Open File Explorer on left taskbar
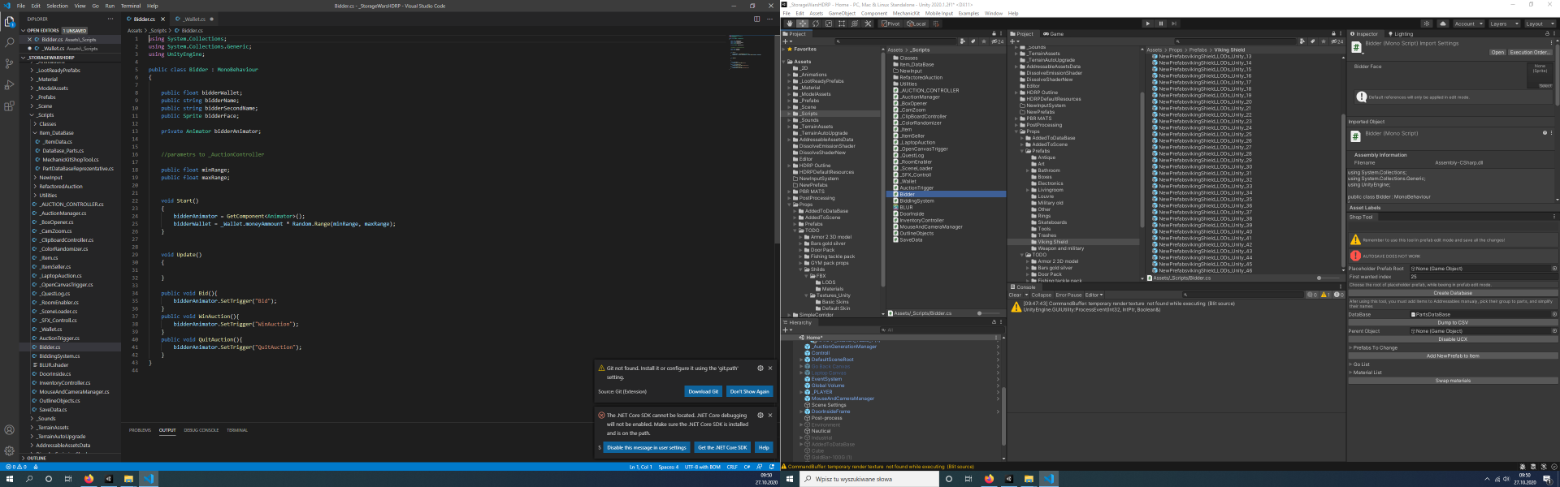Screen dimensions: 1560x487 pos(128,479)
